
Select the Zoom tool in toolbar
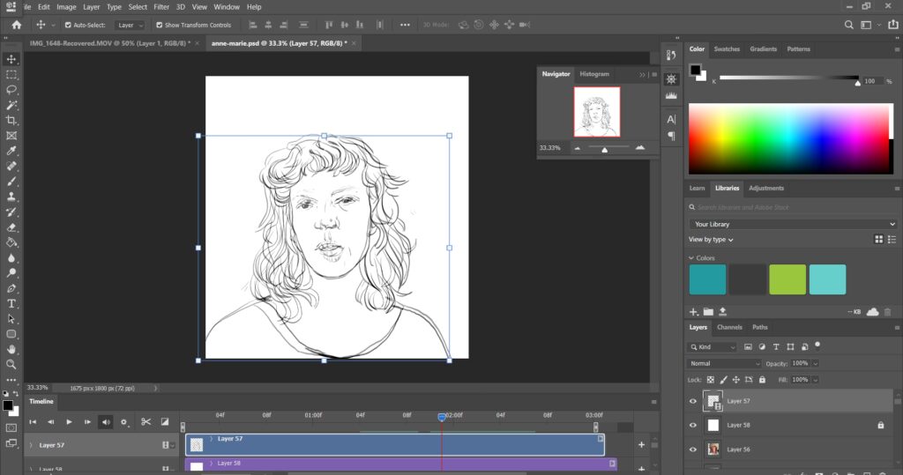pos(11,364)
